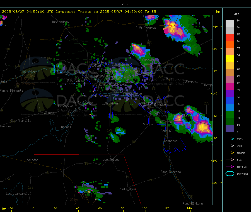Click the 'Valle_Grande' map label

click(83, 103)
